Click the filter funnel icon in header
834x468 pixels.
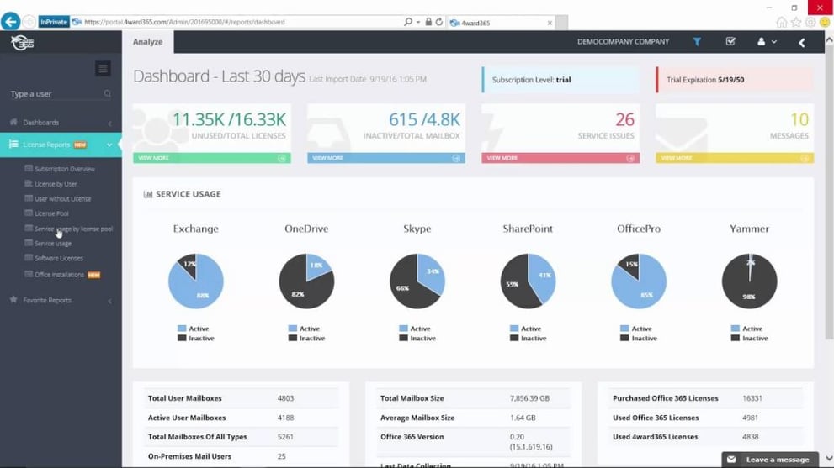[x=697, y=42]
